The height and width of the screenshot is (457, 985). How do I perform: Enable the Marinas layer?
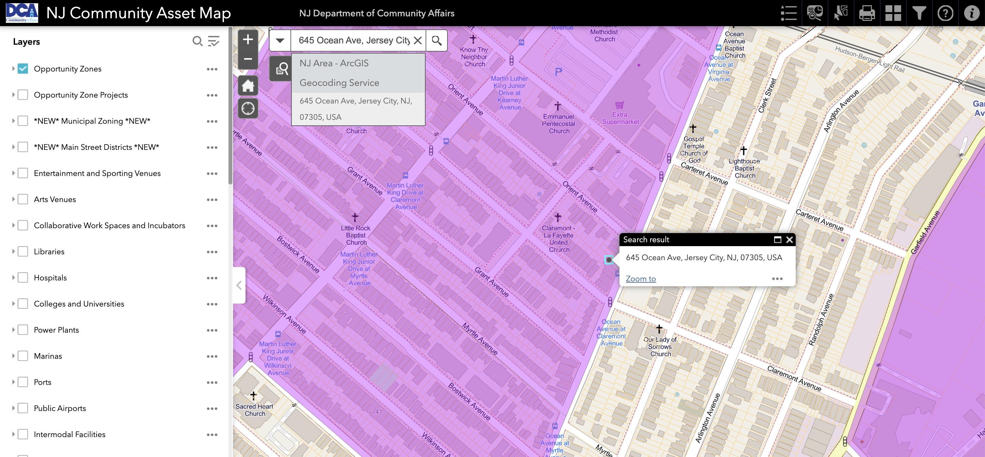tap(23, 356)
